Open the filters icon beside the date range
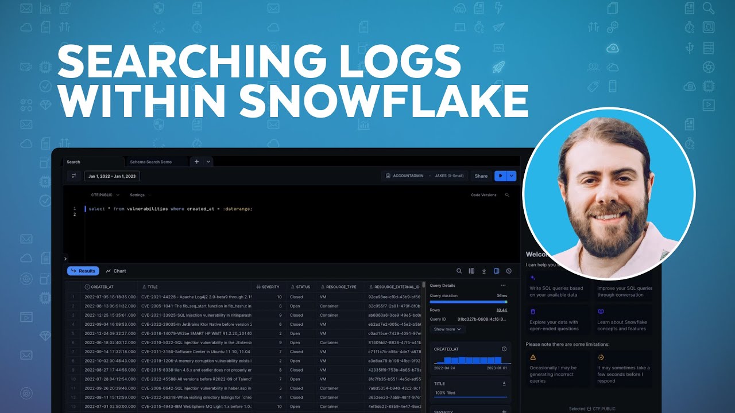Image resolution: width=735 pixels, height=413 pixels. pyautogui.click(x=74, y=176)
